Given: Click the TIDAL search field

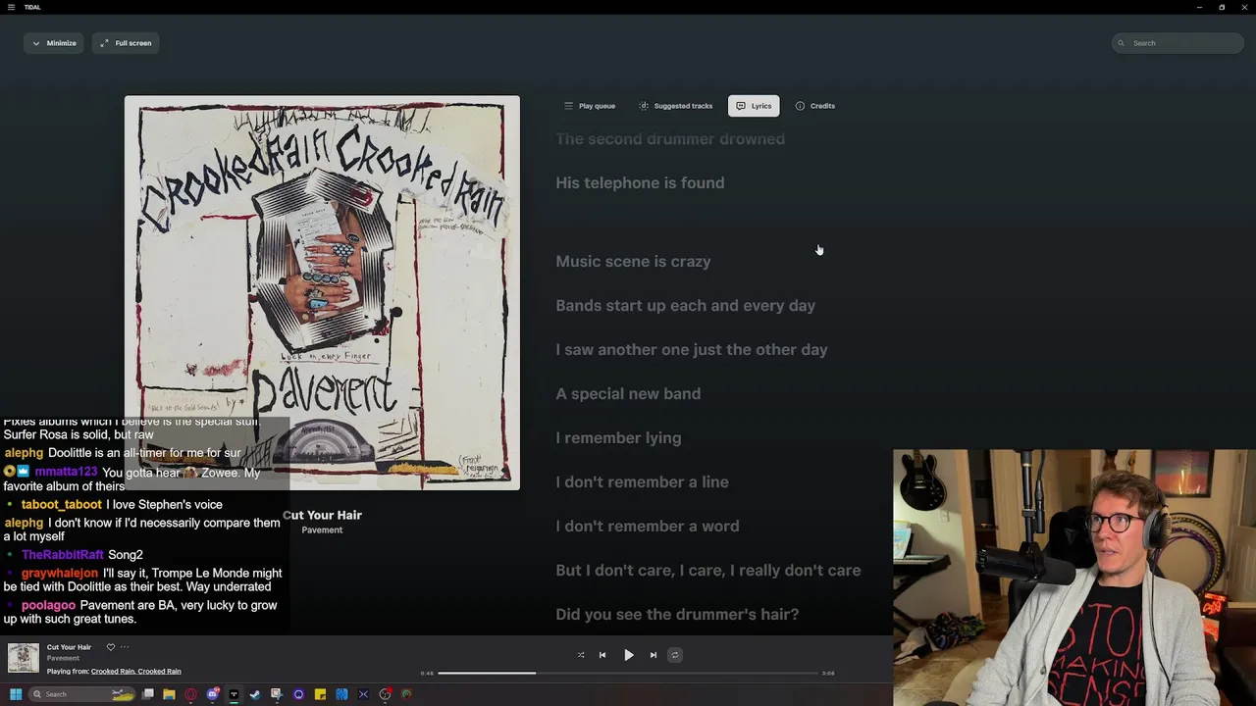Looking at the screenshot, I should pos(1177,43).
